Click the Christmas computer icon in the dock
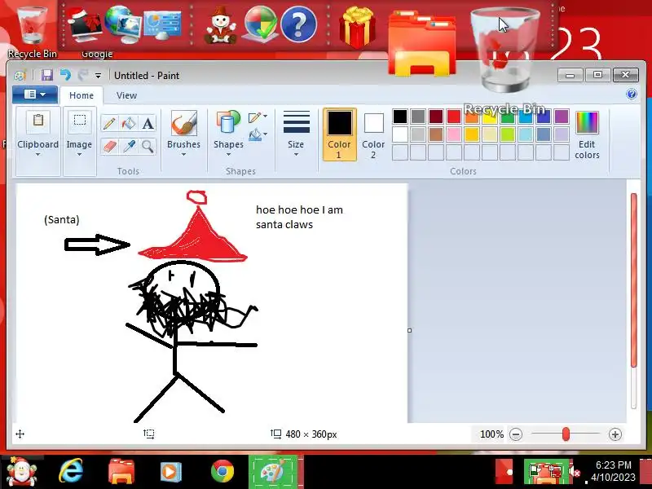This screenshot has height=489, width=652. click(85, 24)
